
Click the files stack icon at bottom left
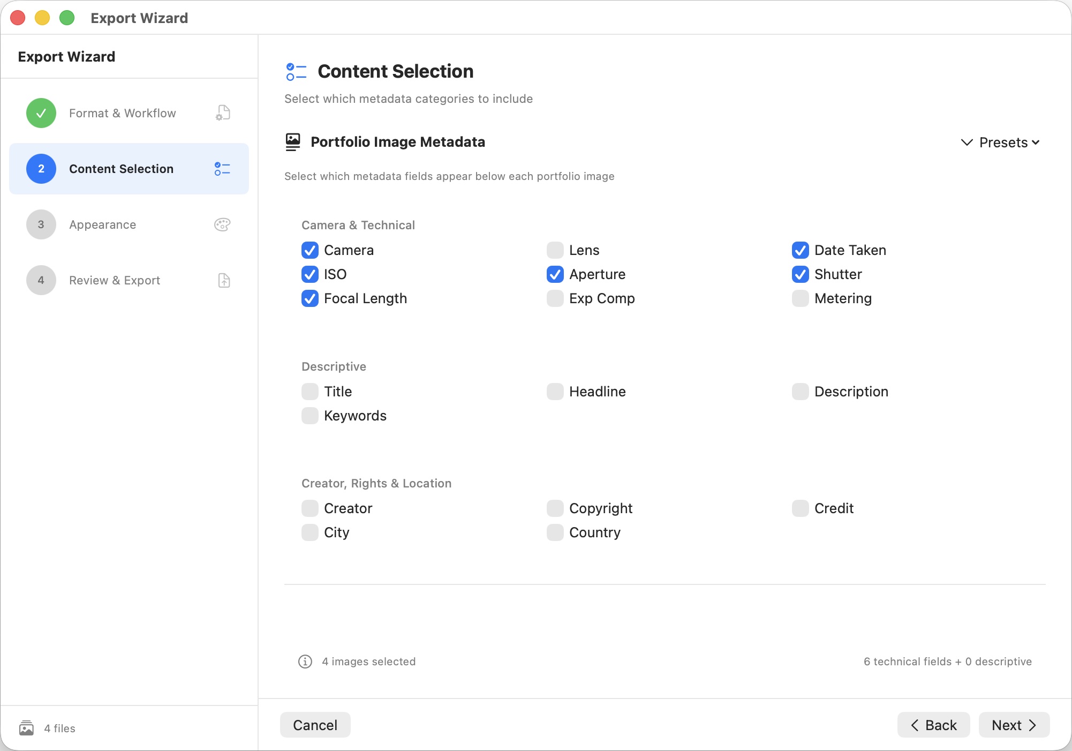[x=26, y=728]
